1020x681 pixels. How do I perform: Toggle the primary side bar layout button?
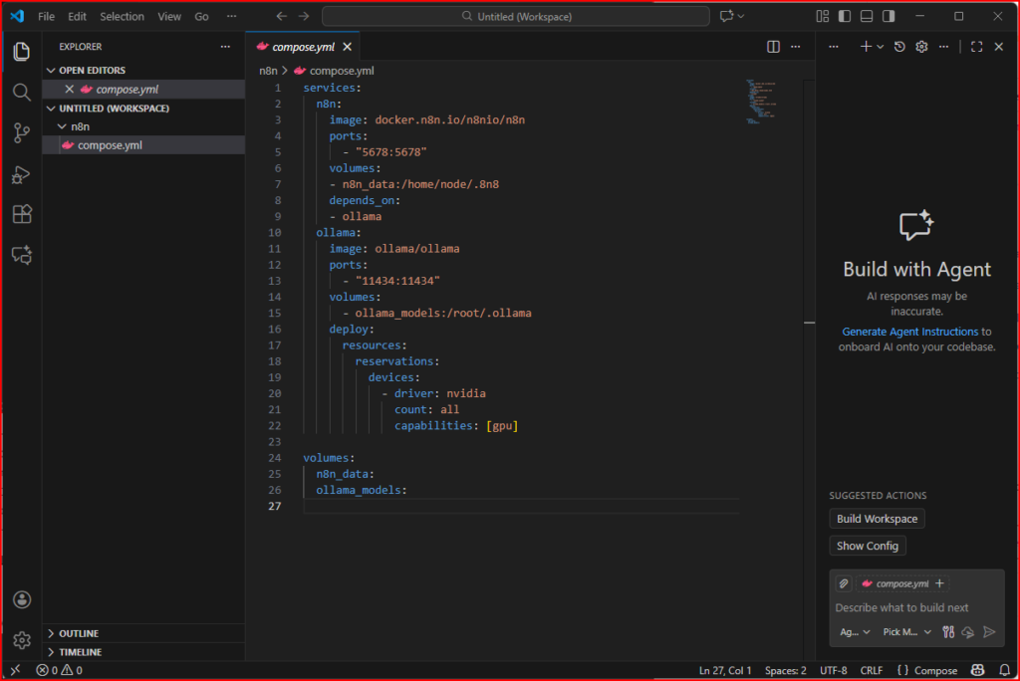pos(845,16)
